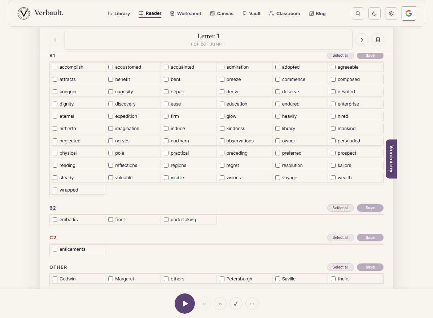
Task: Click the OTHER section heading
Action: point(58,267)
